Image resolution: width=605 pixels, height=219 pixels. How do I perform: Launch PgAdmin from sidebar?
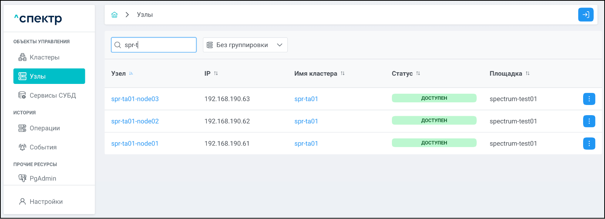click(43, 178)
